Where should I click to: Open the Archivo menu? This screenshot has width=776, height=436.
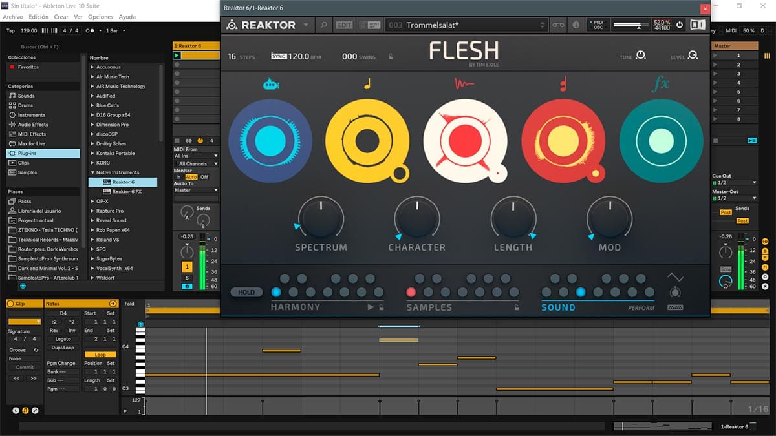pos(13,17)
